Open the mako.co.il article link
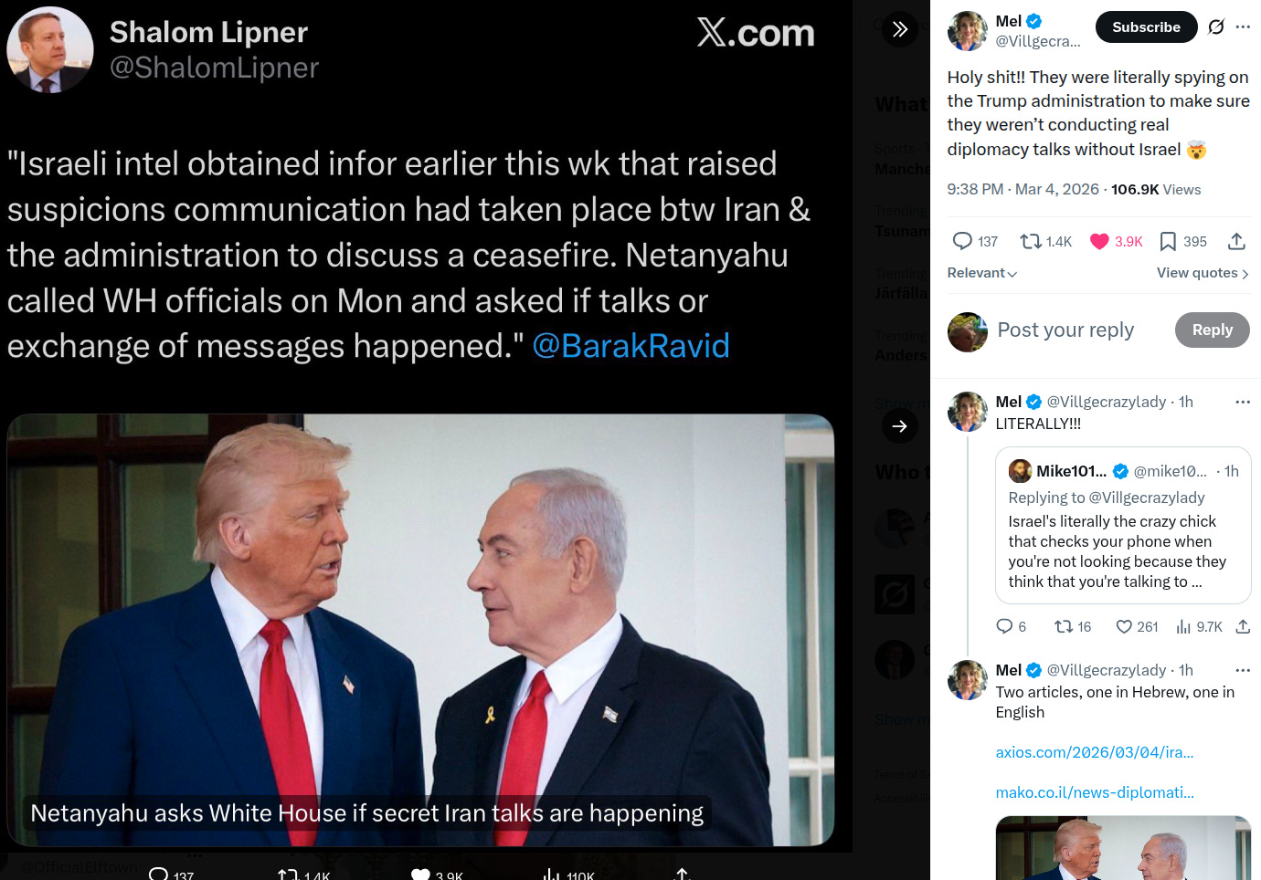This screenshot has width=1261, height=880. [x=1095, y=792]
